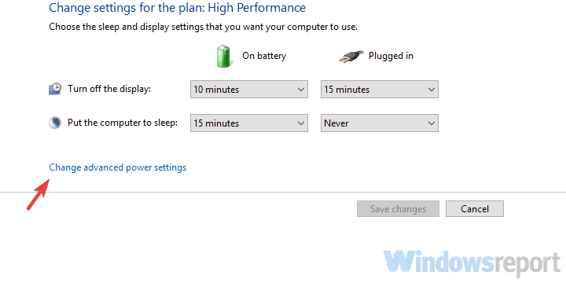Open the display-off dropdown set to 10 minutes
The height and width of the screenshot is (283, 566).
coord(249,89)
